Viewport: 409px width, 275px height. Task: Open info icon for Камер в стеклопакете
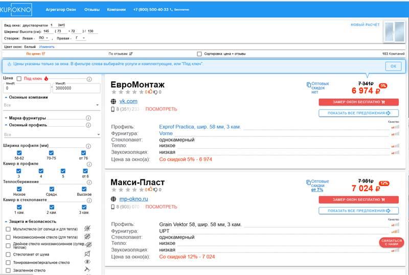click(89, 200)
